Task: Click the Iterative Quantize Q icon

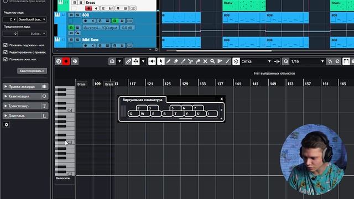Action: tap(286, 61)
